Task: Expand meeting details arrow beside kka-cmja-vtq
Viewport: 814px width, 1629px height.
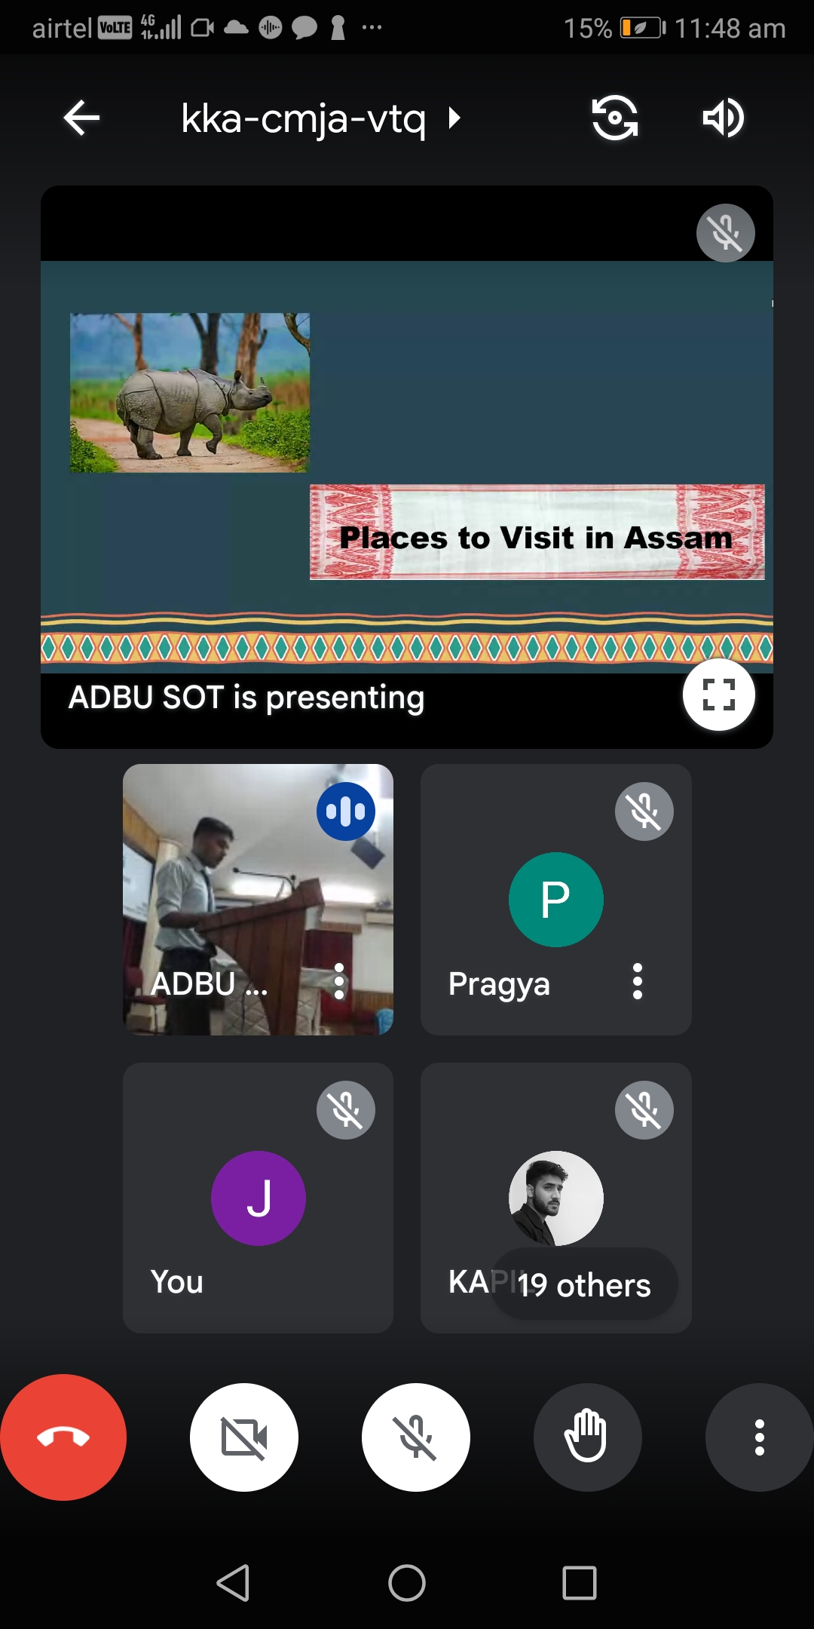Action: click(454, 118)
